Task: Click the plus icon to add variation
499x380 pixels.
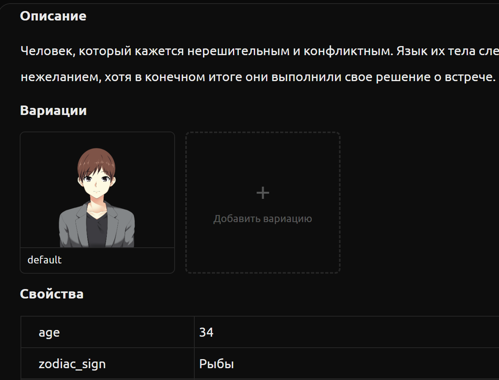Action: 263,193
